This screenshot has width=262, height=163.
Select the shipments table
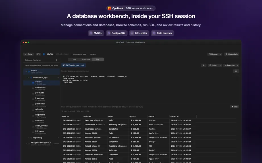pyautogui.click(x=41, y=115)
